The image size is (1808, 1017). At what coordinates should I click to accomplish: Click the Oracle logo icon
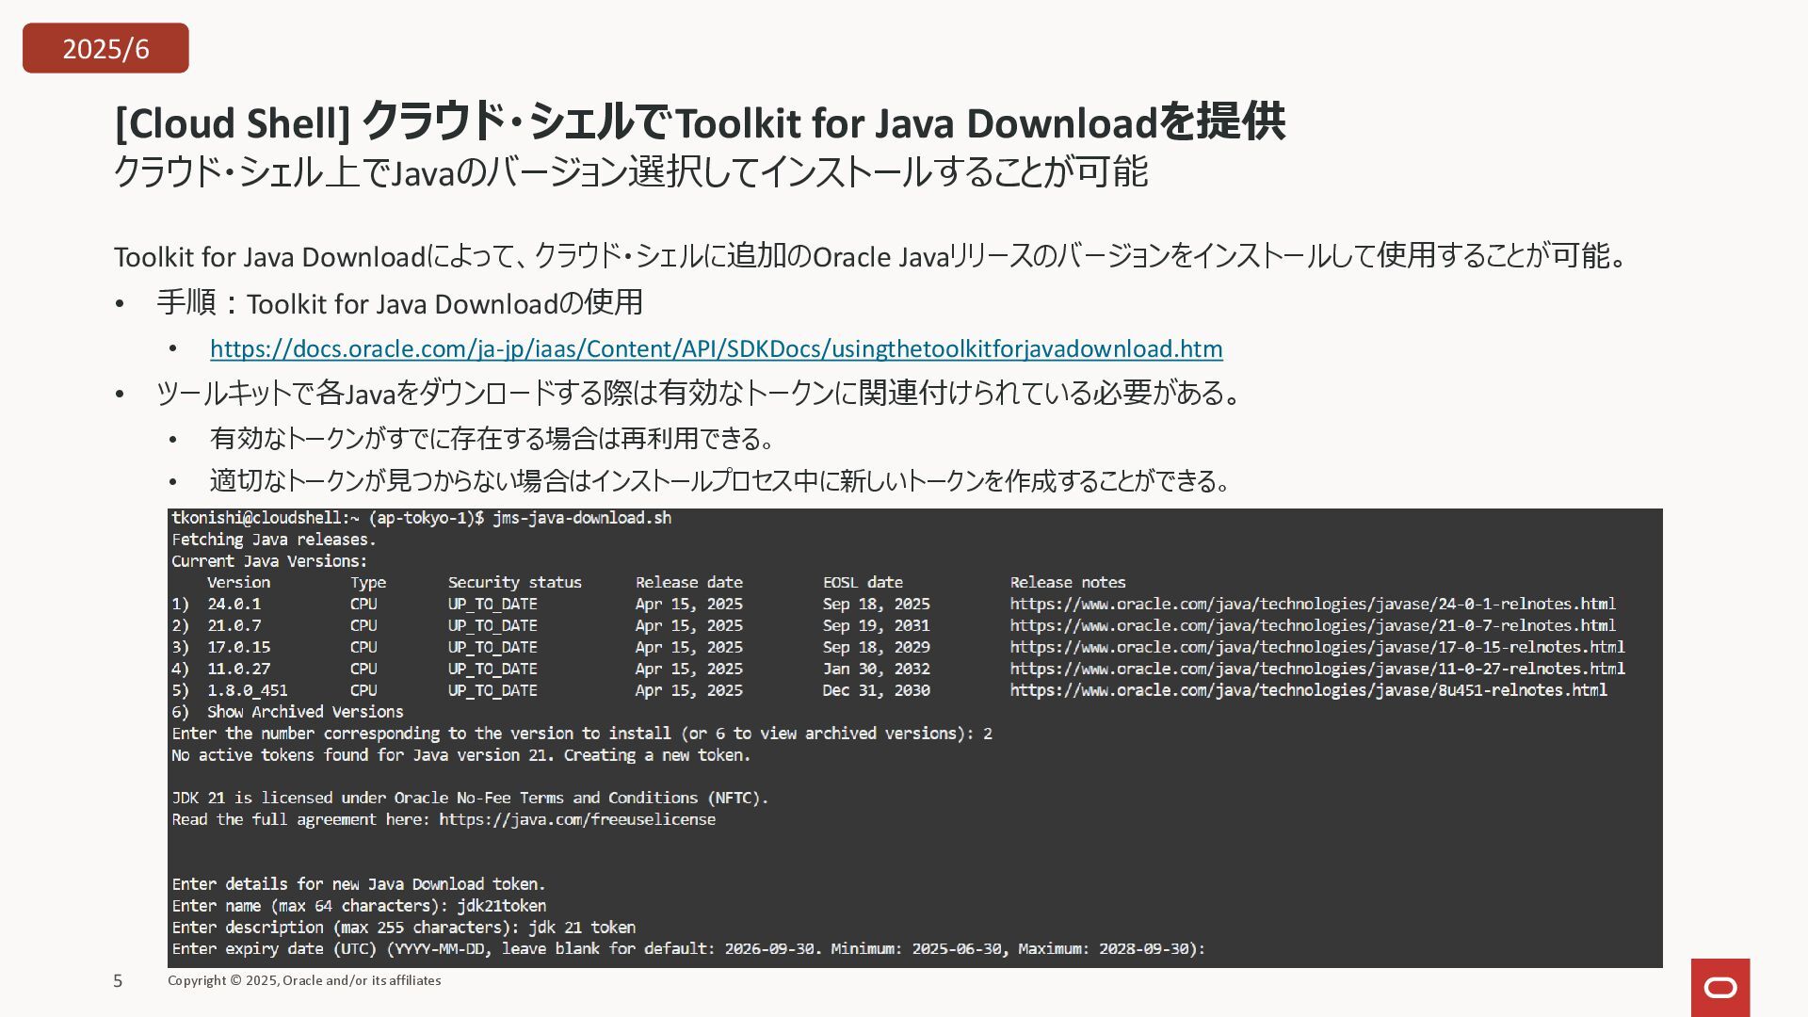[x=1720, y=988]
